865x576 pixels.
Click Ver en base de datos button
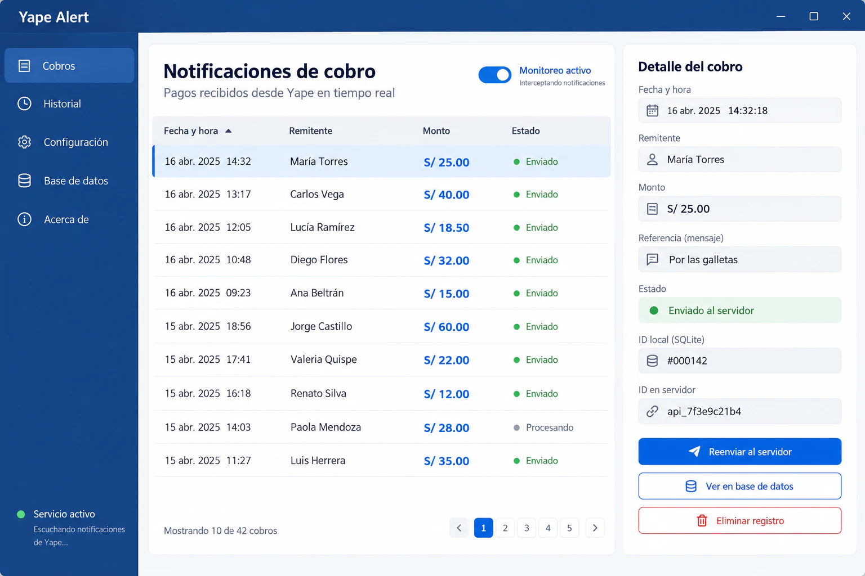click(x=739, y=486)
